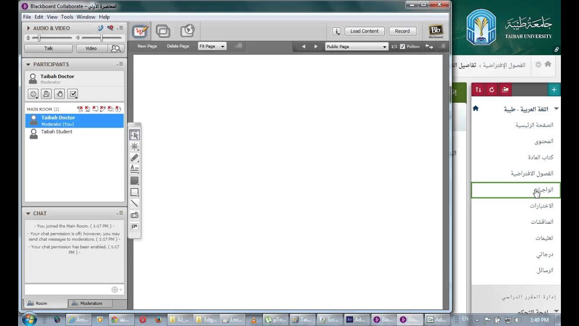Screen dimensions: 579x326
Task: Open the Chat panel options menu
Action: tap(120, 213)
